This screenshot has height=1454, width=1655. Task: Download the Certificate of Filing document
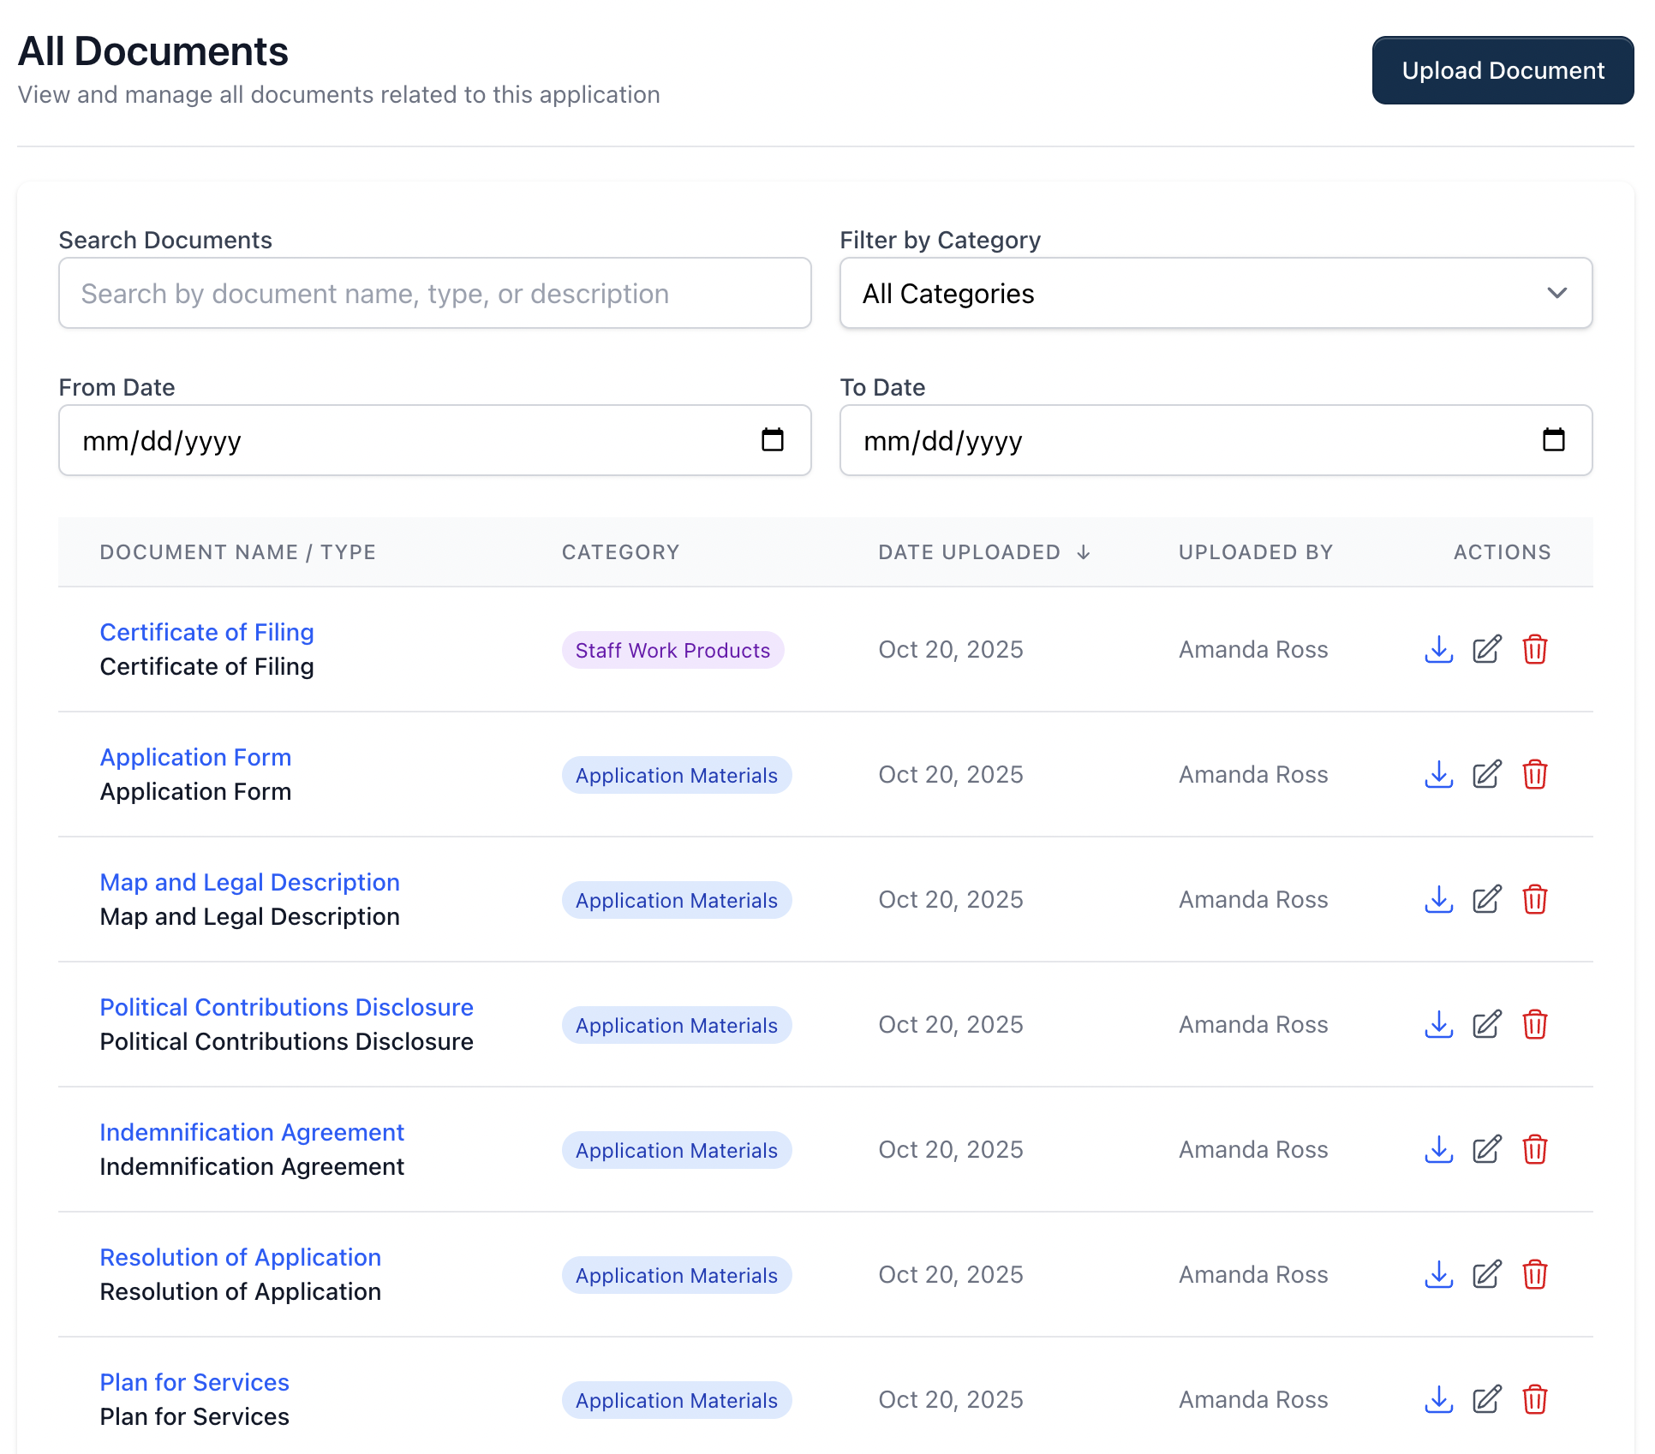coord(1438,650)
